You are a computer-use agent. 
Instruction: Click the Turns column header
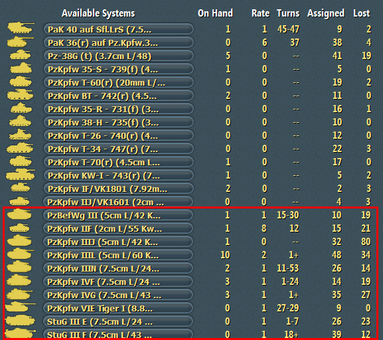288,13
